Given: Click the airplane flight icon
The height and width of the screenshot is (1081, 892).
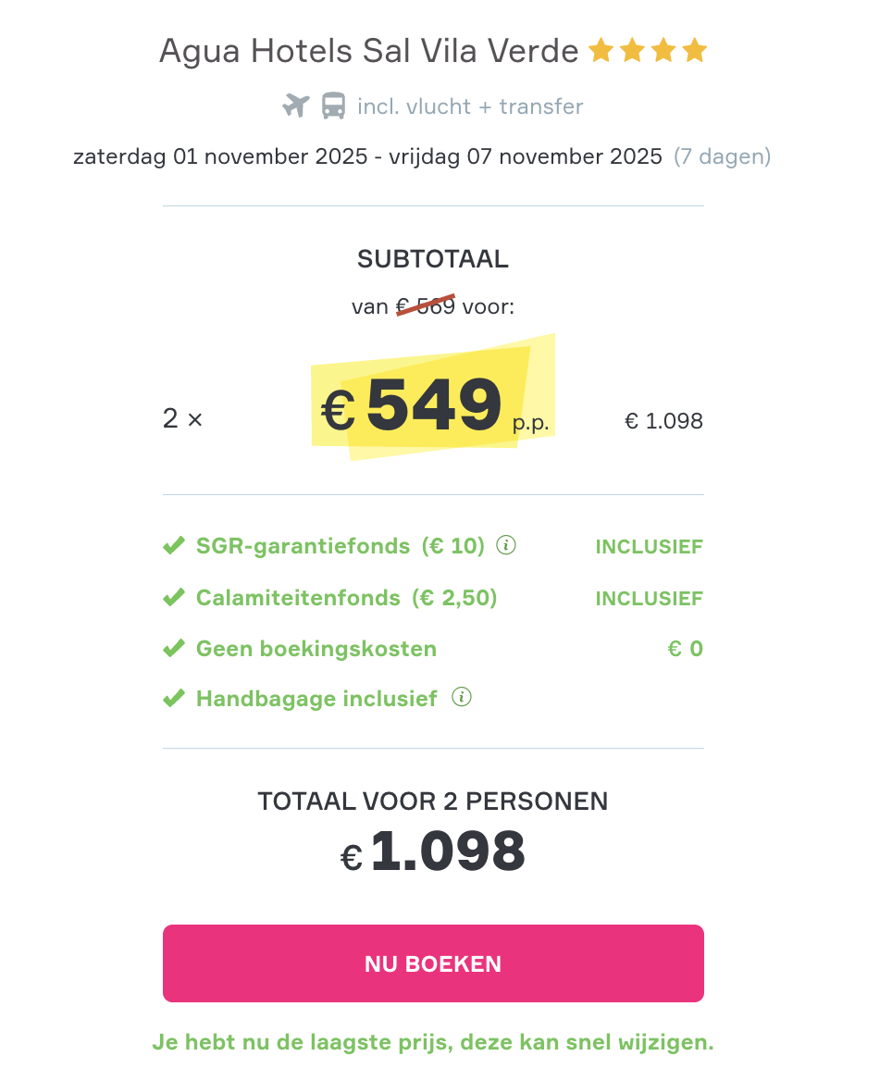Looking at the screenshot, I should [x=296, y=106].
